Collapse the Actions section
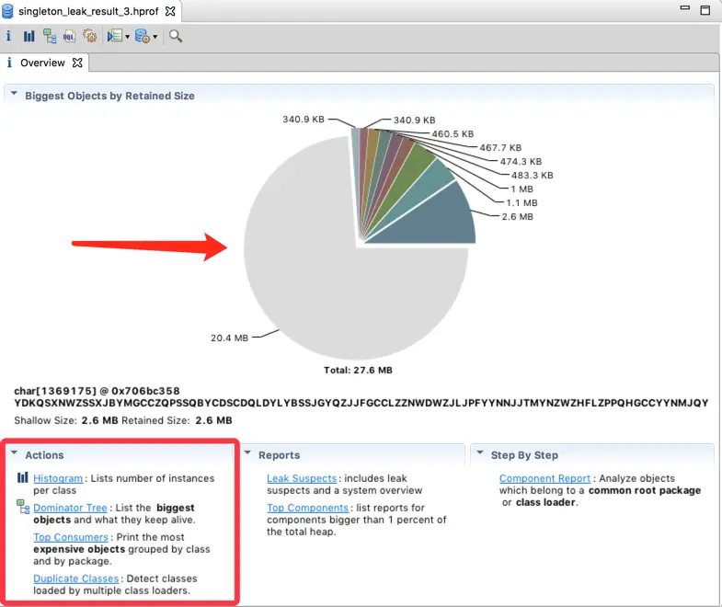The width and height of the screenshot is (722, 607). pyautogui.click(x=15, y=453)
